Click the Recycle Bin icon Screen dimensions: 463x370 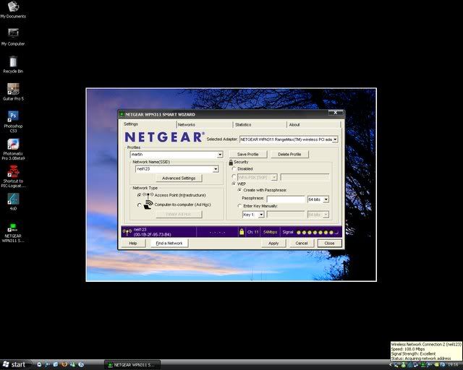tap(13, 61)
